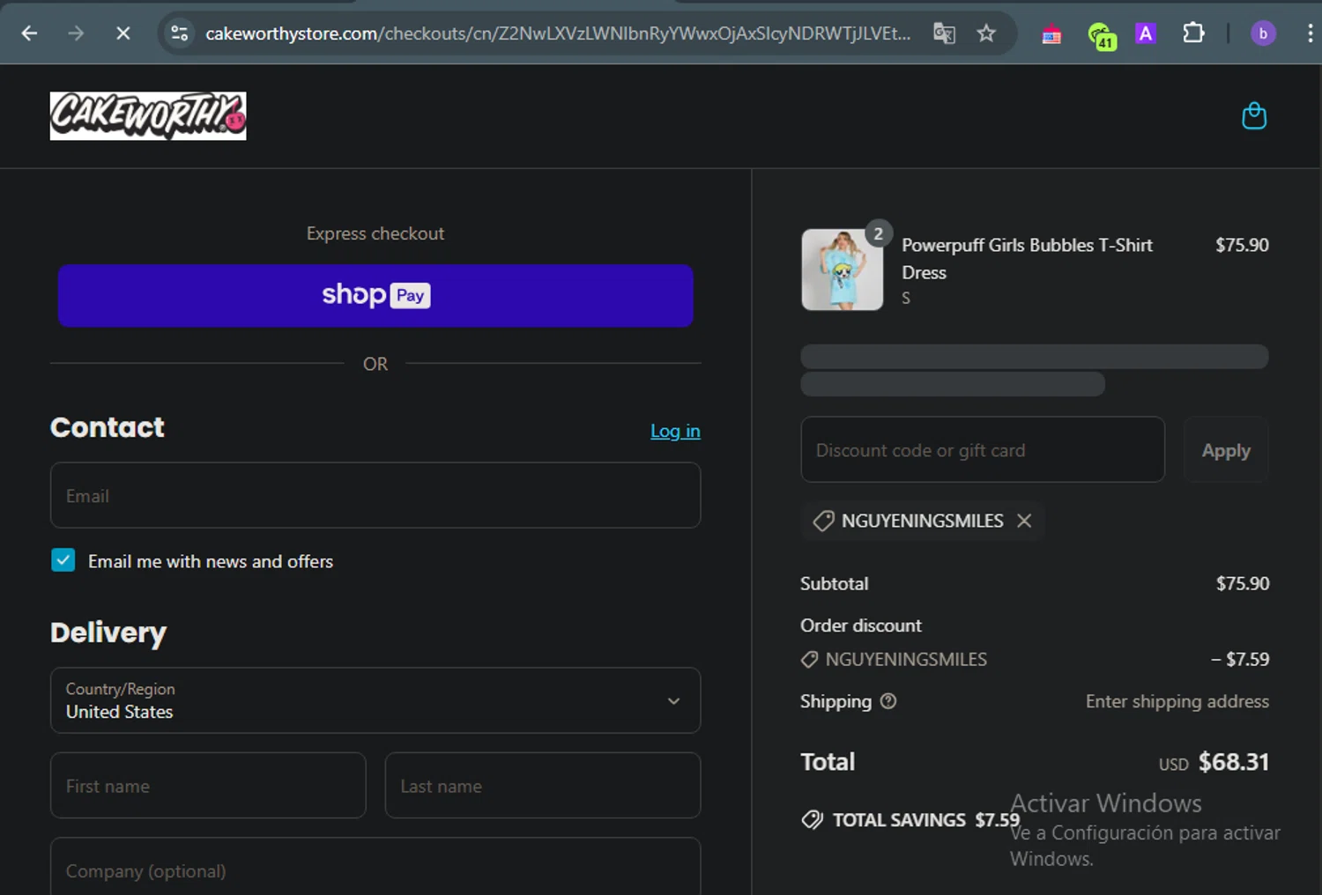Toggle Email me with news and offers
Image resolution: width=1322 pixels, height=895 pixels.
pos(63,560)
